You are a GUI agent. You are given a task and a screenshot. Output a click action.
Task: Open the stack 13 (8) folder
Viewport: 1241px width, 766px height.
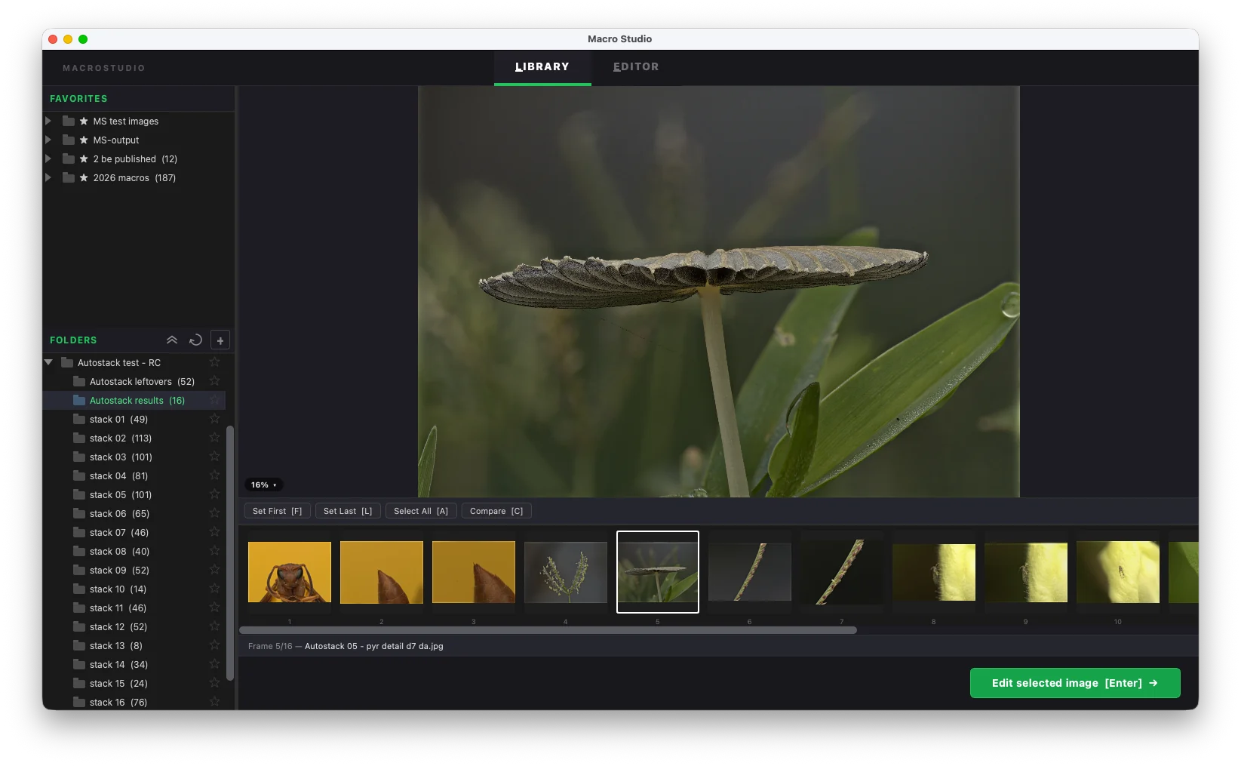[134, 645]
